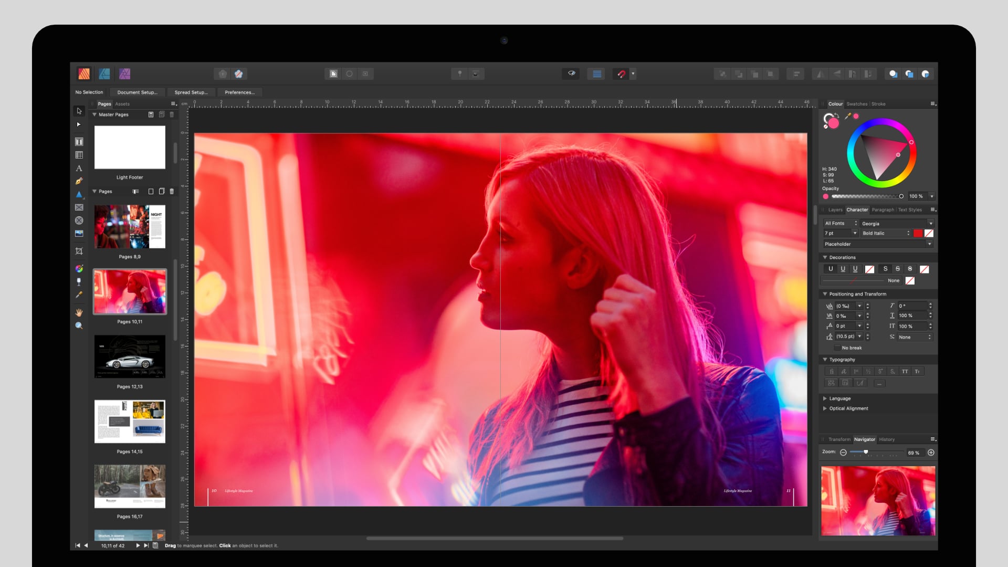Select the Colour Picker tool
Image resolution: width=1008 pixels, height=567 pixels.
[x=79, y=295]
